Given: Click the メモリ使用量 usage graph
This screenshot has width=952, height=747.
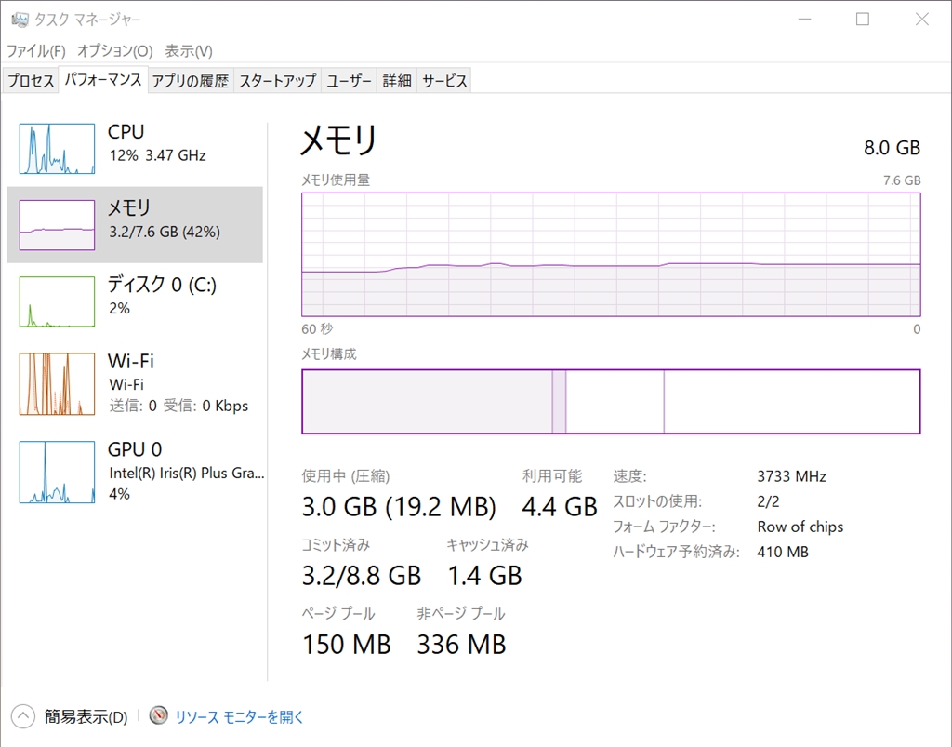Looking at the screenshot, I should pos(611,254).
